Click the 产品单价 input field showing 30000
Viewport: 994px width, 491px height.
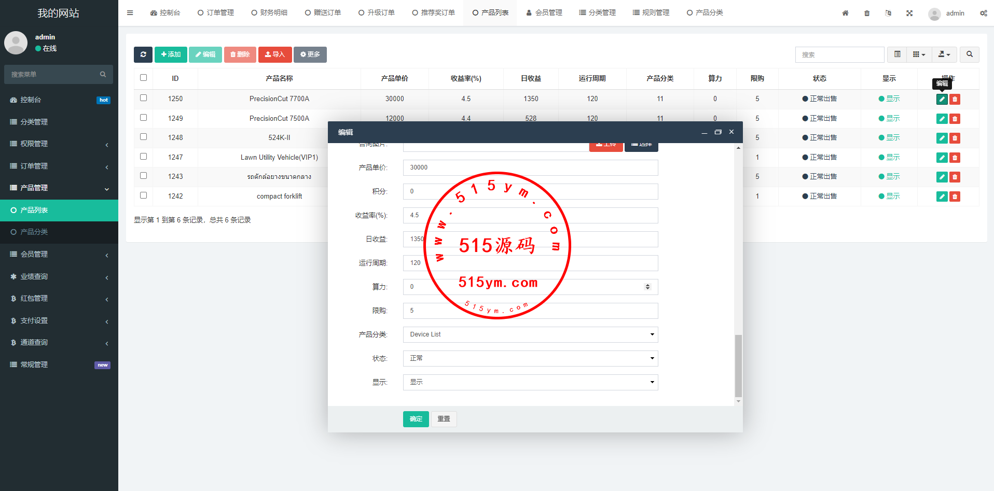pyautogui.click(x=530, y=167)
